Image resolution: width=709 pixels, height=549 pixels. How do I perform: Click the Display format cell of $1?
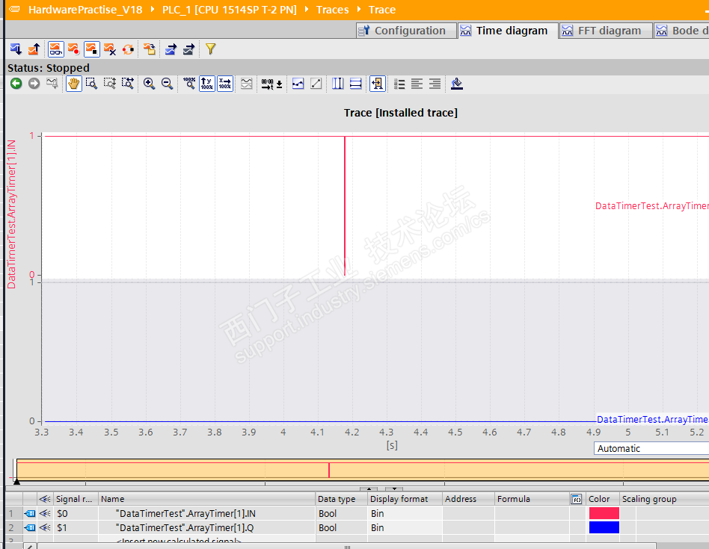405,527
